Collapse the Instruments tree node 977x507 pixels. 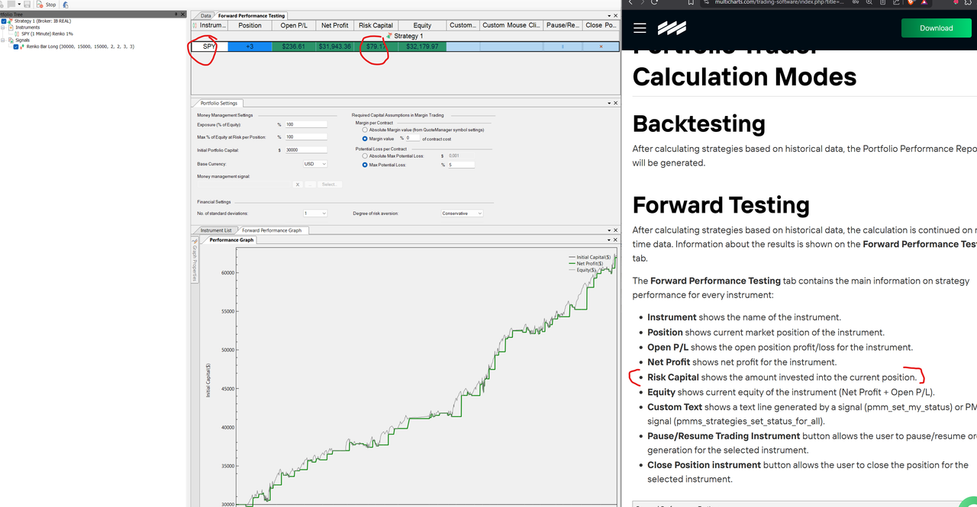[x=3, y=27]
